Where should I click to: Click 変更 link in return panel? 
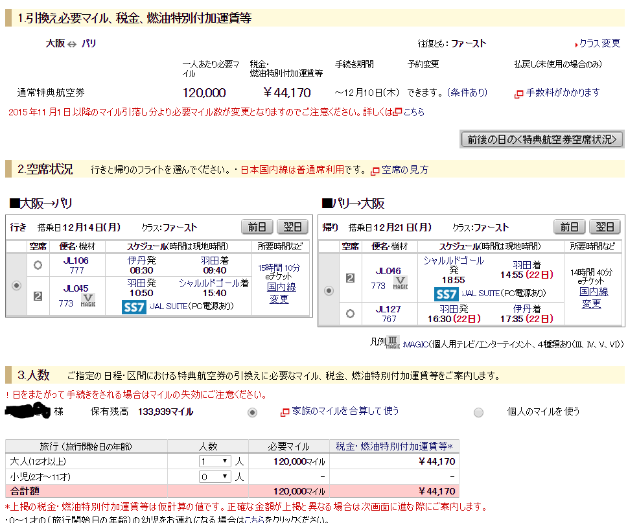591,304
